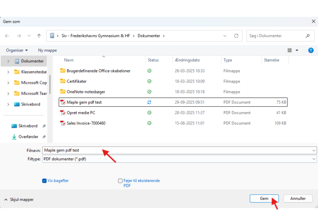
Task: Click the Certifikater folder icon
Action: point(63,81)
